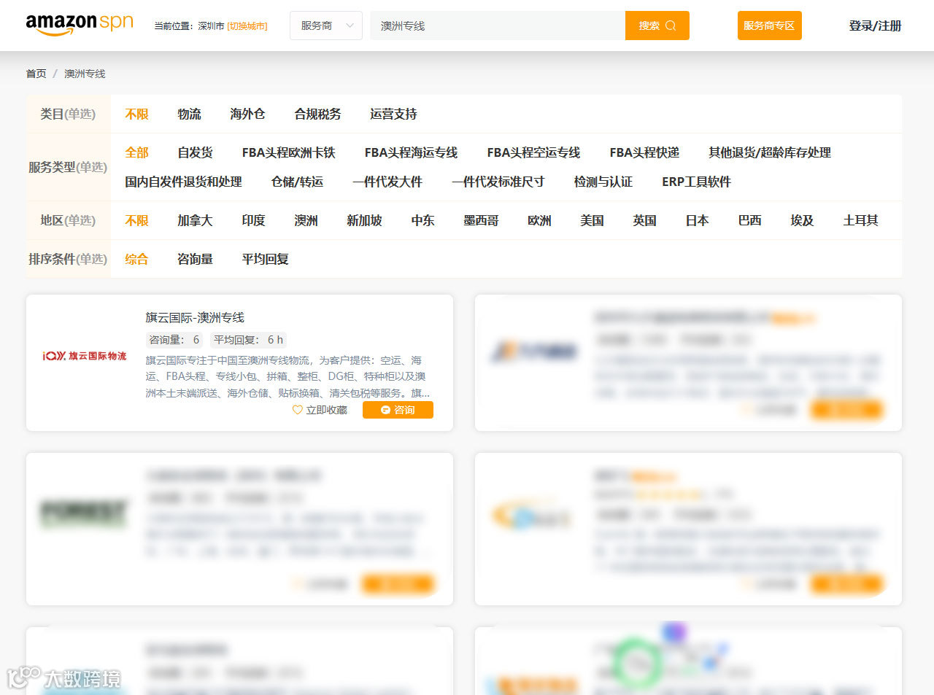Screen dimensions: 934x695
Task: Select 美国 region filter
Action: coord(593,220)
